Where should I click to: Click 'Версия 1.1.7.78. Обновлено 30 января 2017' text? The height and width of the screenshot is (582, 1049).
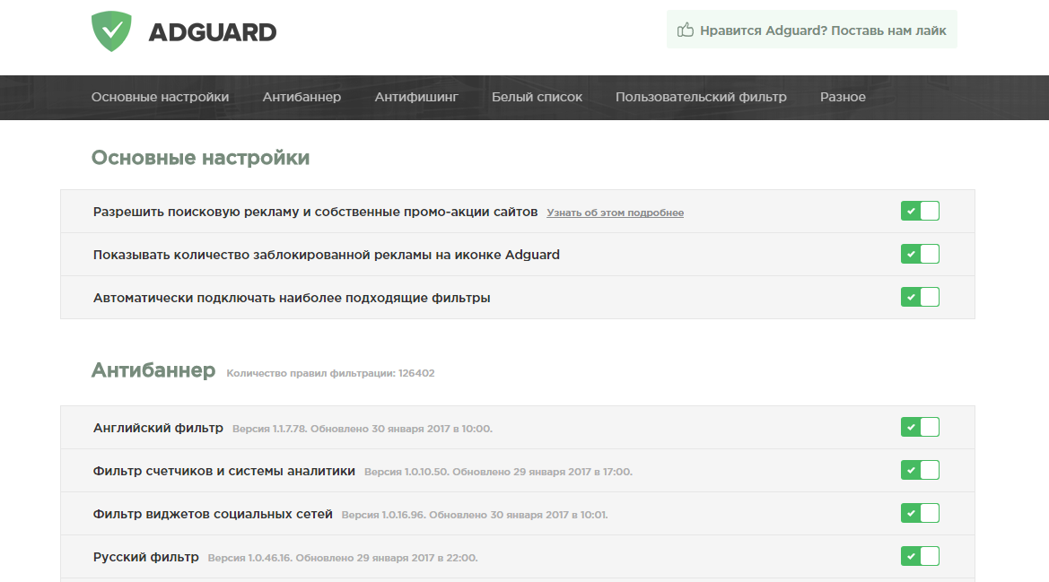pyautogui.click(x=362, y=429)
